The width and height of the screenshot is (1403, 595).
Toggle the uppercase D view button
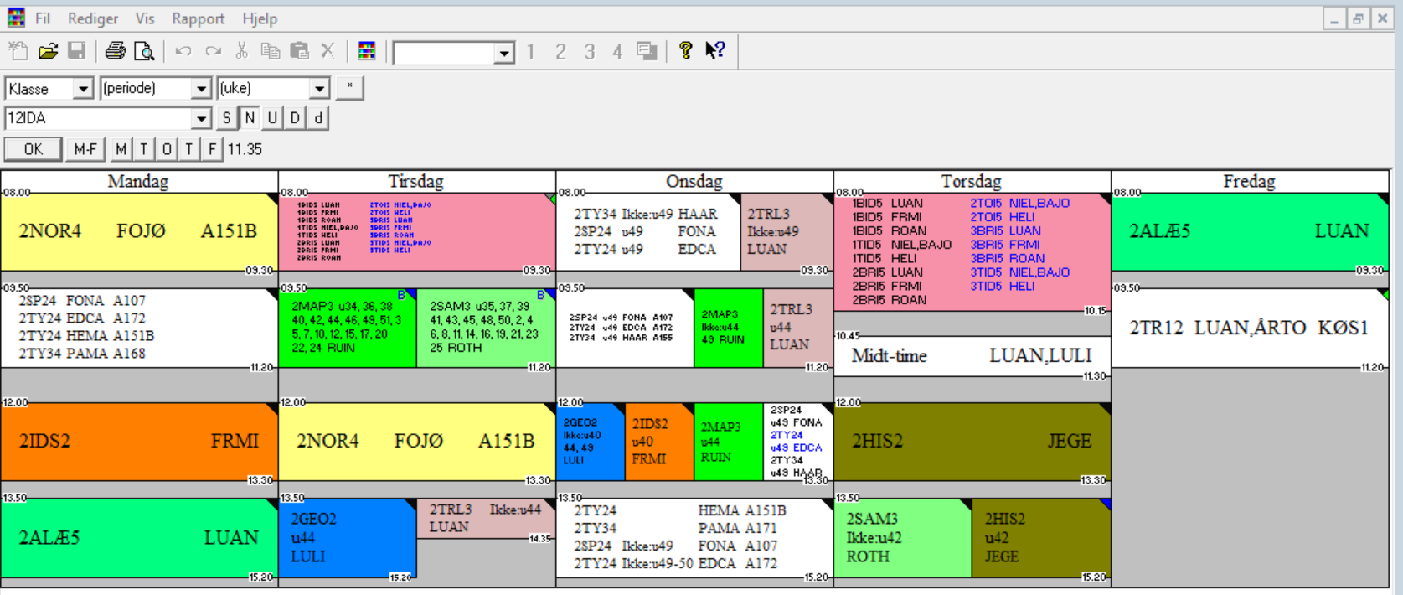(295, 118)
